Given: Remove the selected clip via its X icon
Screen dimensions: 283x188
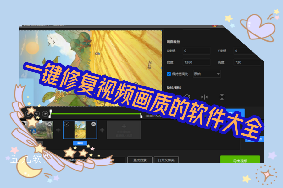Looking at the screenshot, I should click(x=93, y=124).
